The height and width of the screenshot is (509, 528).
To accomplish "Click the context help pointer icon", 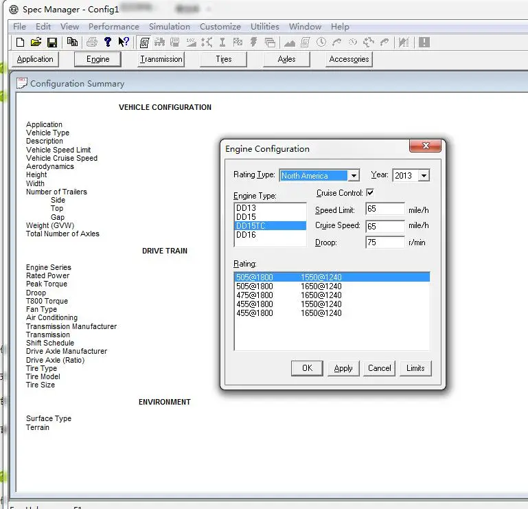I will click(x=124, y=42).
